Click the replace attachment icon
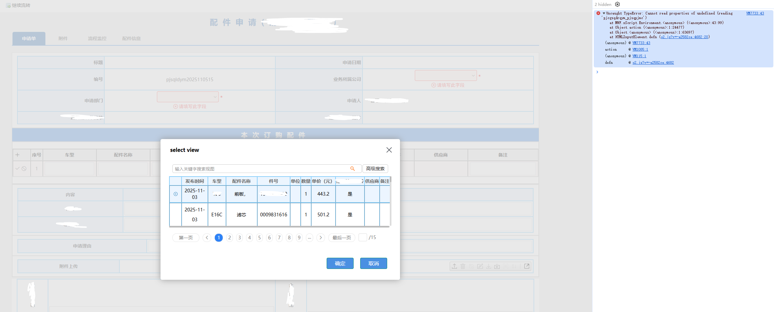 tap(471, 266)
